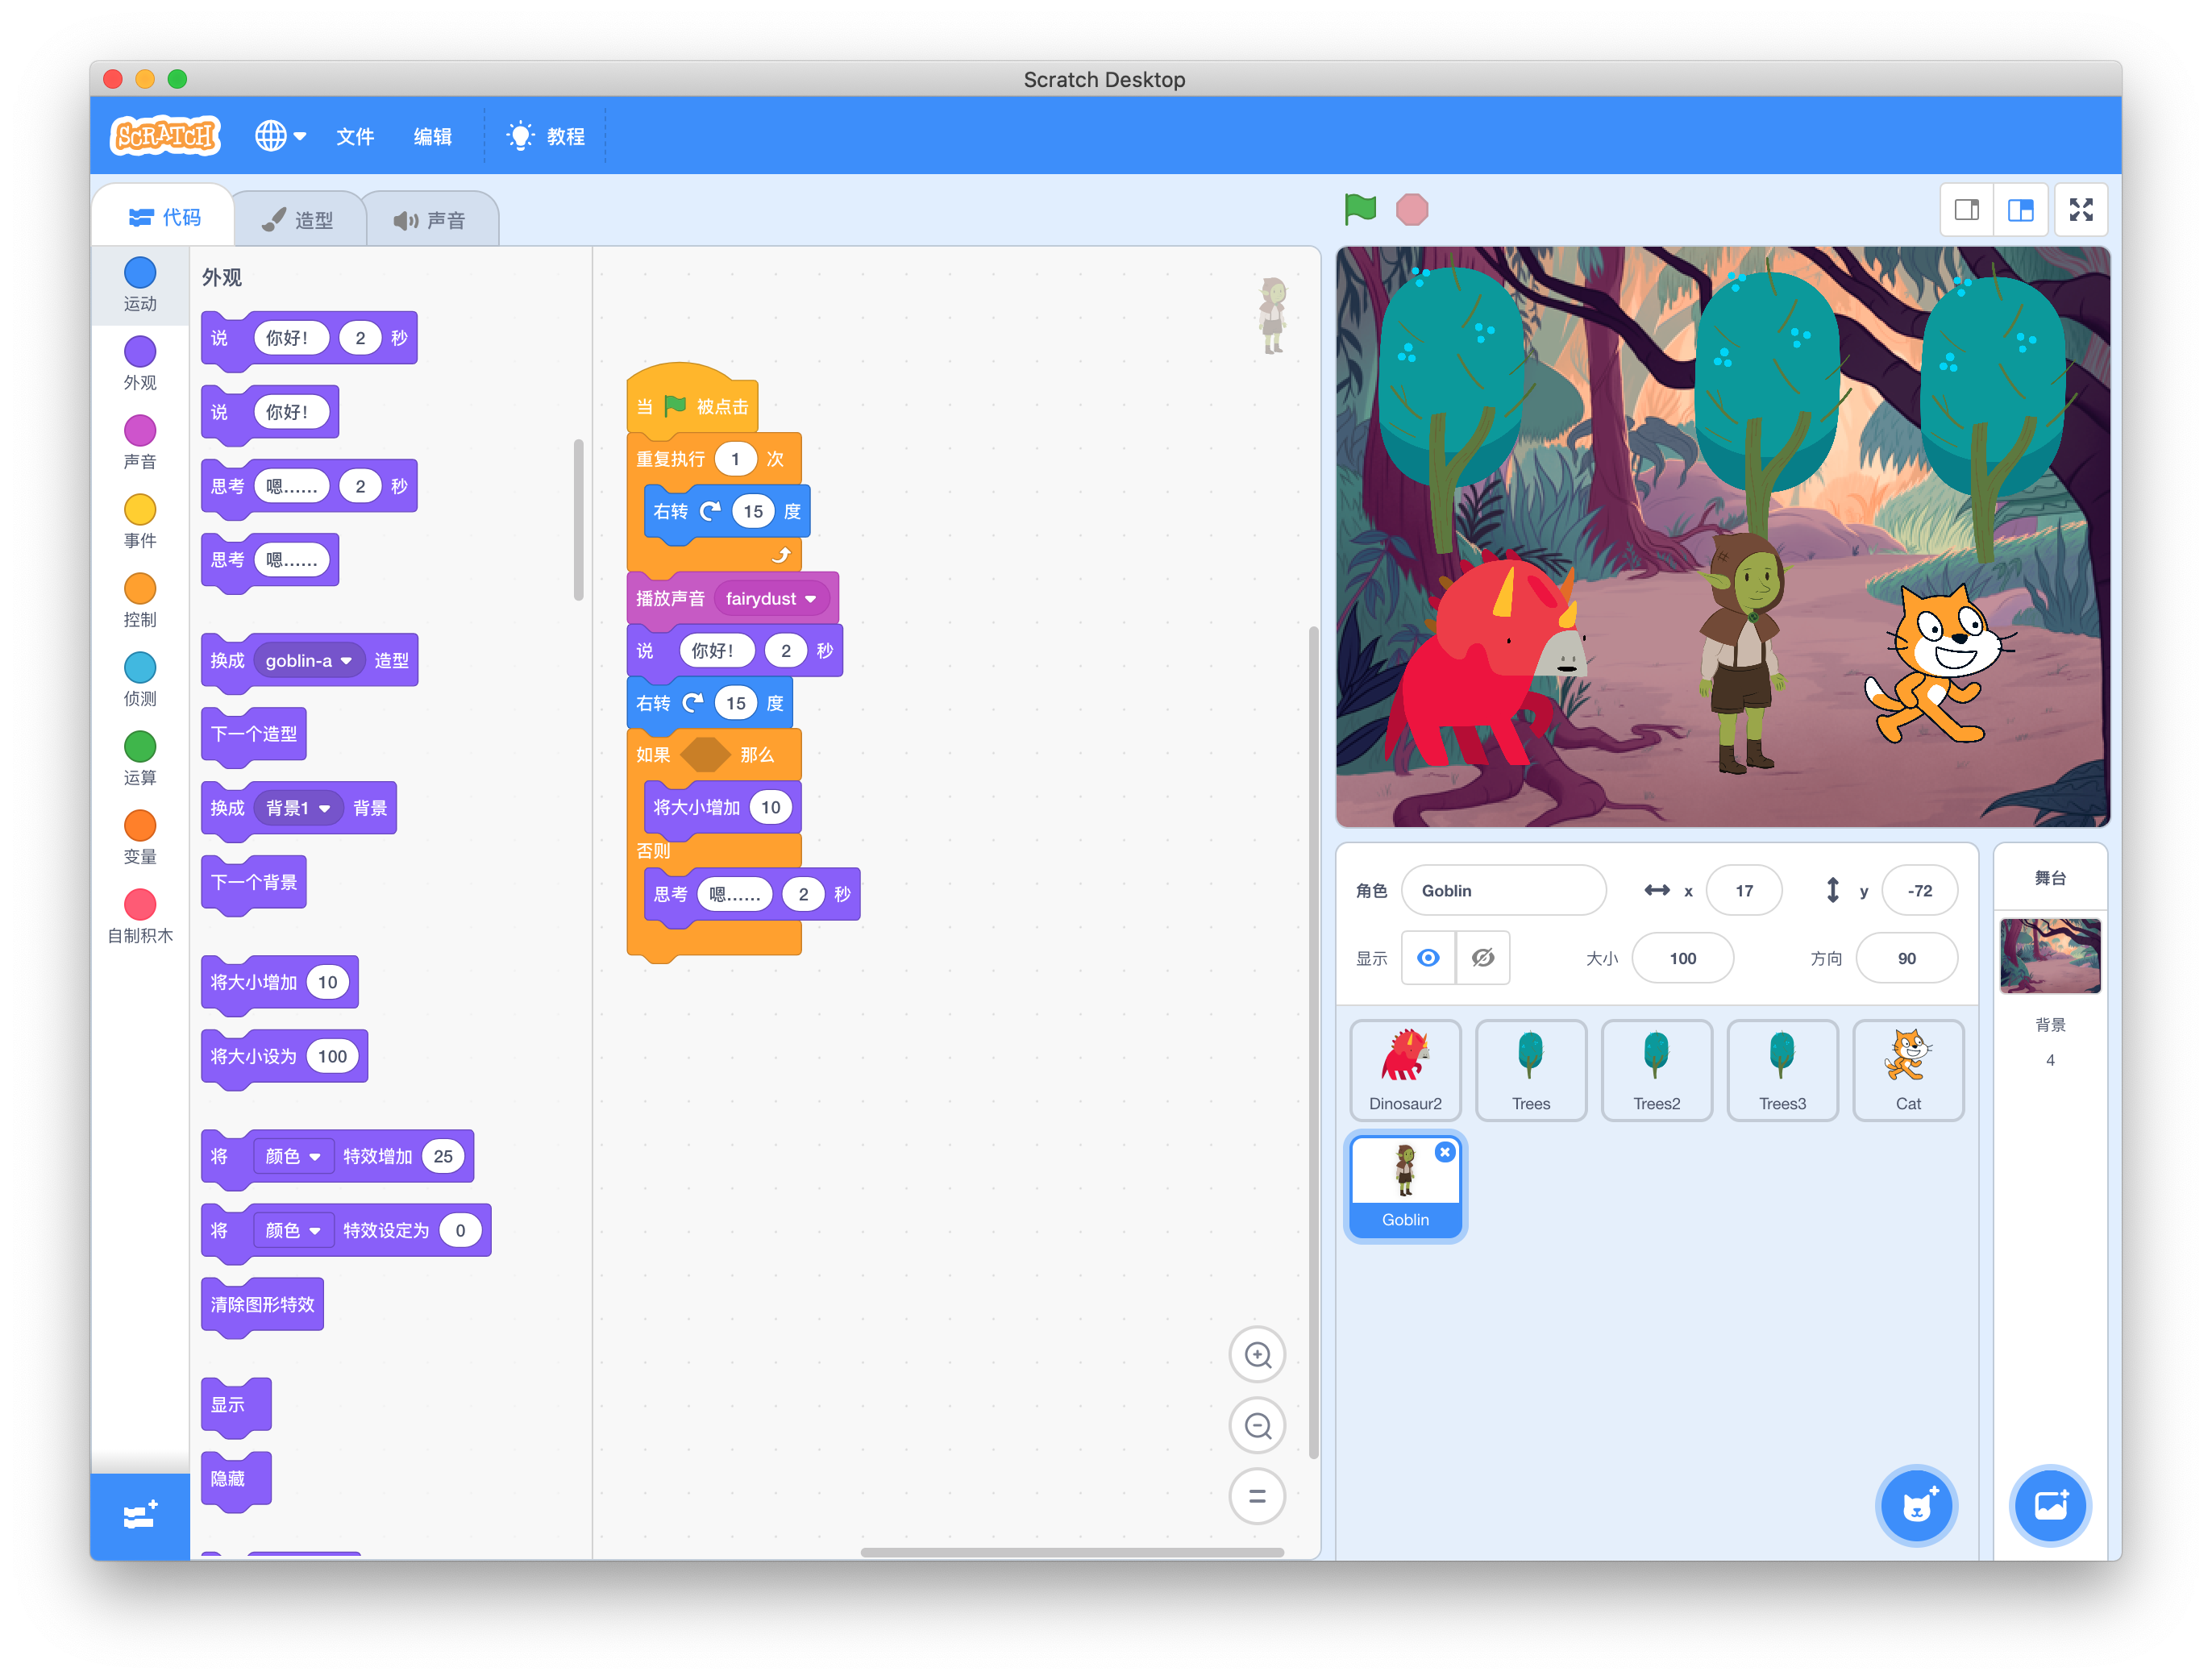Image resolution: width=2212 pixels, height=1680 pixels.
Task: Select the 侦测 block category
Action: pyautogui.click(x=140, y=679)
